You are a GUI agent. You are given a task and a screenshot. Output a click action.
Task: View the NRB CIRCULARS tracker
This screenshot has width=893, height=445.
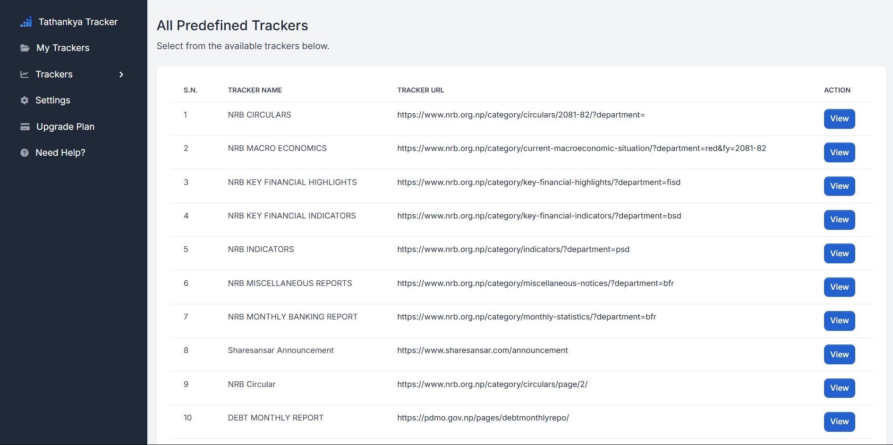point(839,119)
